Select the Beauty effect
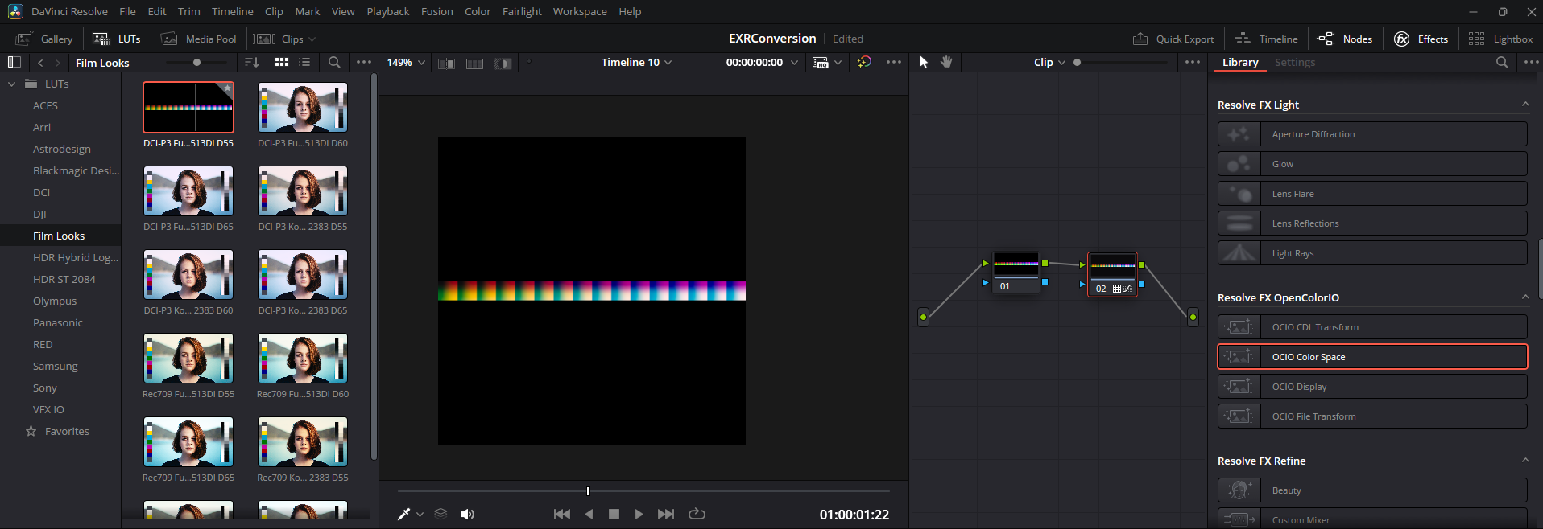 click(x=1372, y=490)
